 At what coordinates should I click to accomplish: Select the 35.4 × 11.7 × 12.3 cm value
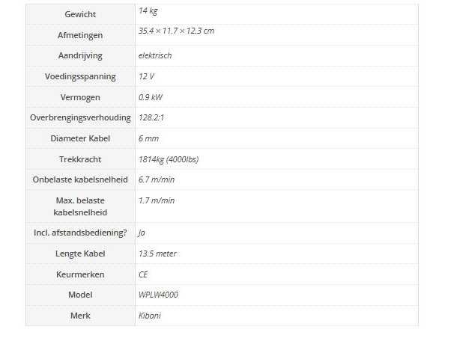[176, 31]
